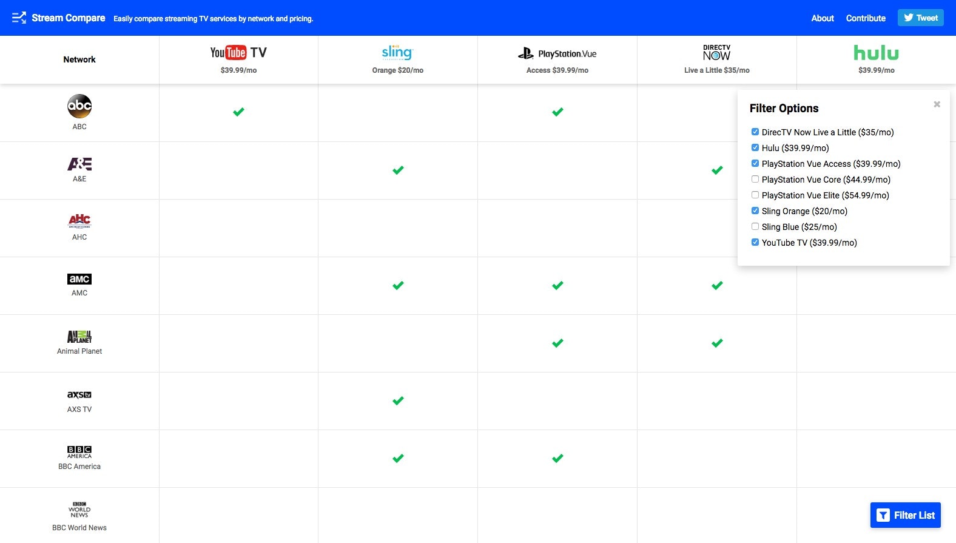Click the BBC America checkmark under PlayStation Vue
This screenshot has width=956, height=543.
[557, 459]
